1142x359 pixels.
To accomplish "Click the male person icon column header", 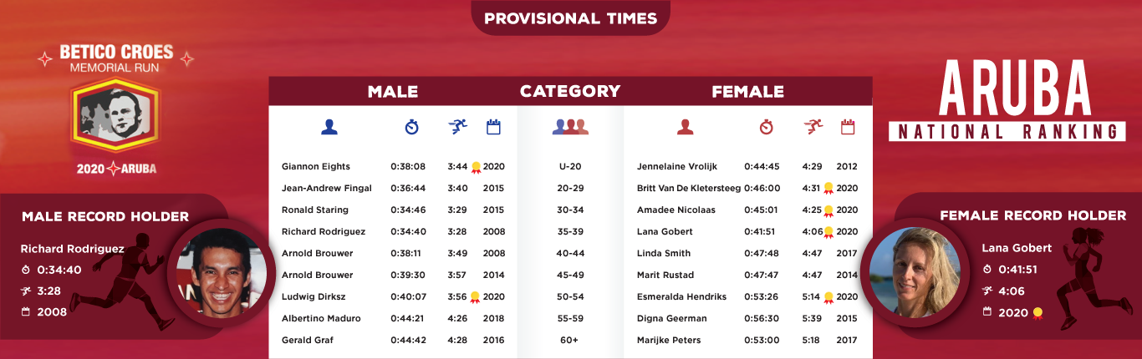I will 329,127.
